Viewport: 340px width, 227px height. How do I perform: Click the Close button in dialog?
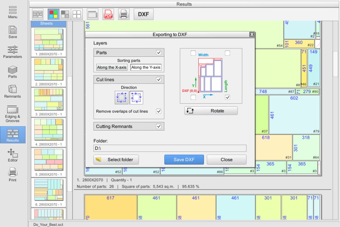[227, 160]
